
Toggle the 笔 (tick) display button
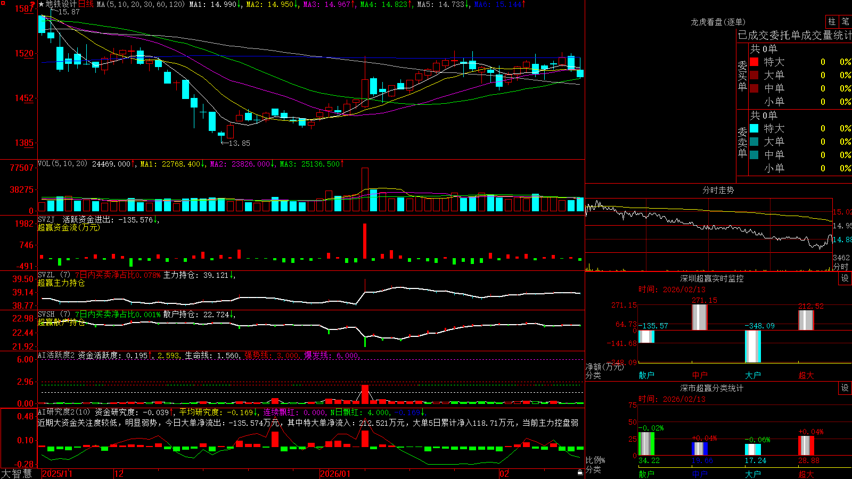pyautogui.click(x=845, y=21)
